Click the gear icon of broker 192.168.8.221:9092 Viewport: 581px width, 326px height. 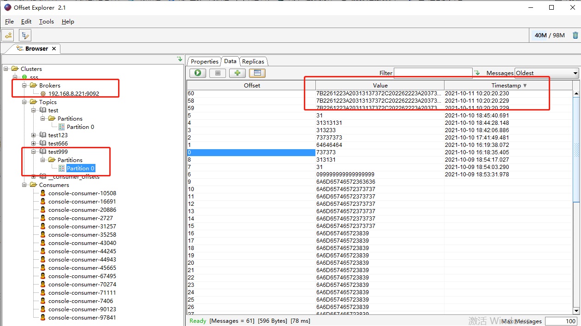tap(43, 93)
